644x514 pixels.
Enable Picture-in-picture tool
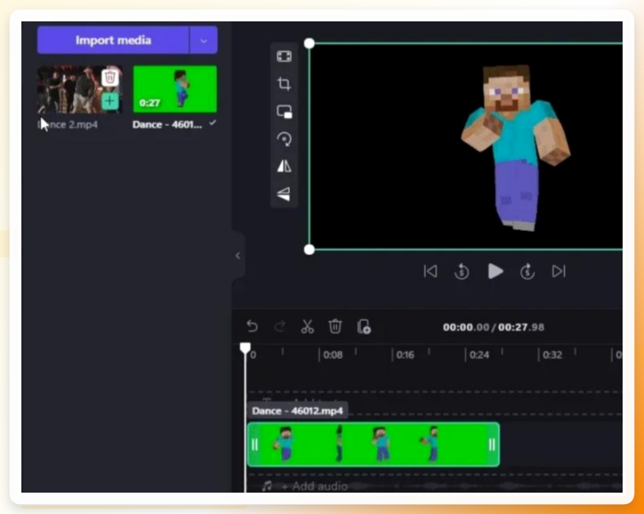click(284, 111)
